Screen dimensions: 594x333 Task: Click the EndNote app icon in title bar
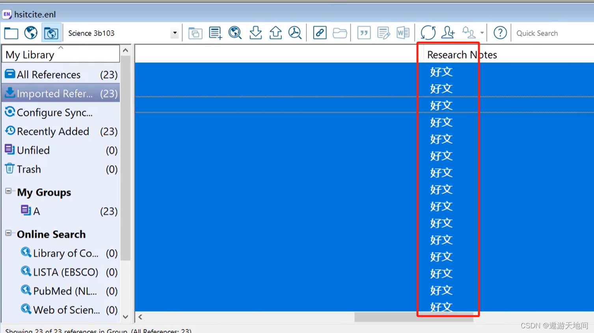(x=7, y=15)
